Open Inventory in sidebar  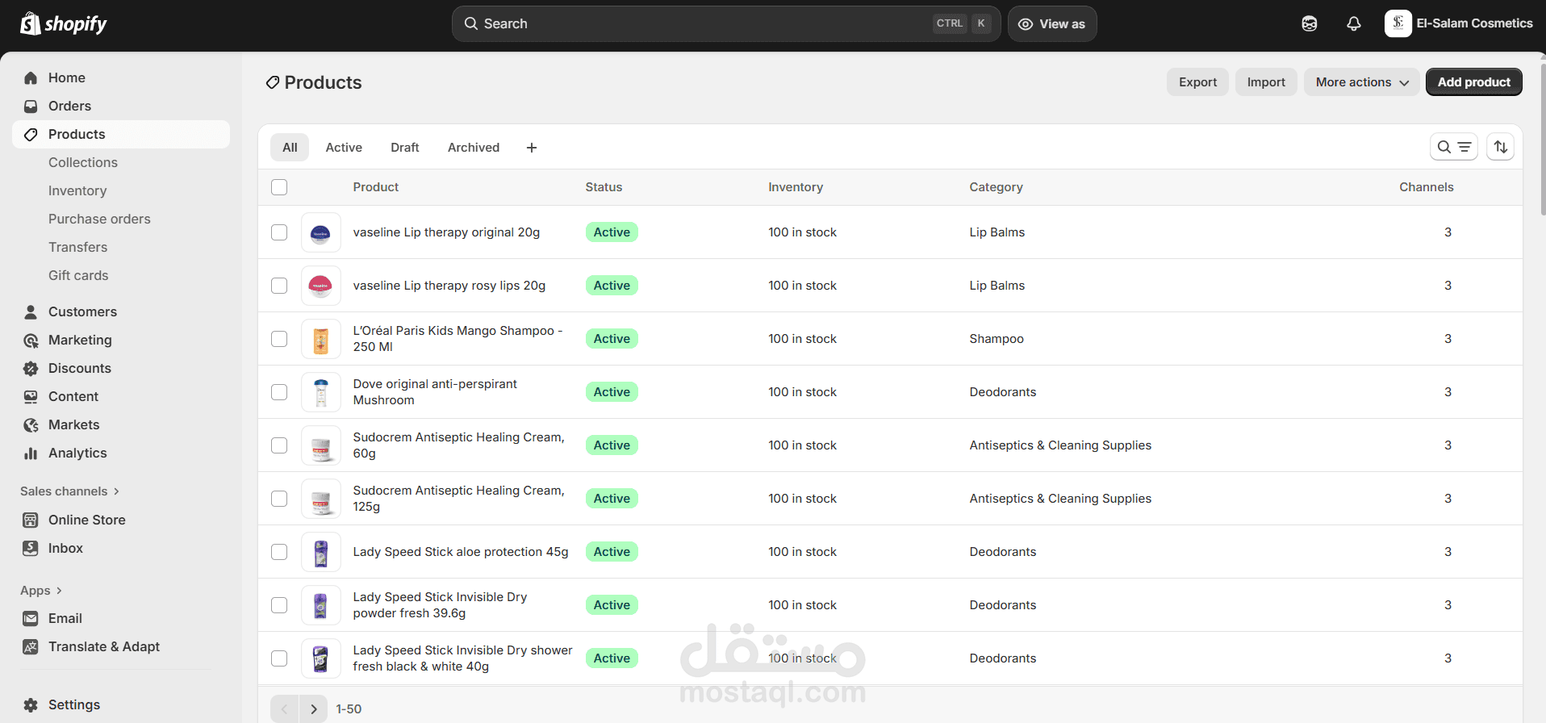pyautogui.click(x=77, y=190)
